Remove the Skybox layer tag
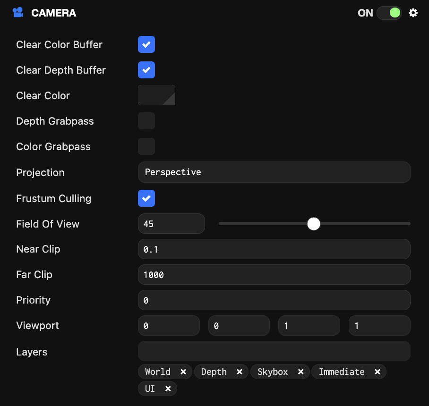Screen dimensions: 429x406 [x=301, y=372]
